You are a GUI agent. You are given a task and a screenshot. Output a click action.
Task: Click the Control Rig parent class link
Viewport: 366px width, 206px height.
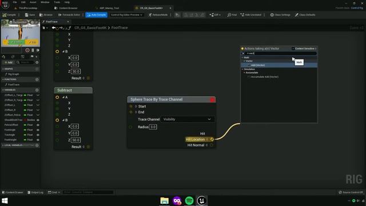357,8
